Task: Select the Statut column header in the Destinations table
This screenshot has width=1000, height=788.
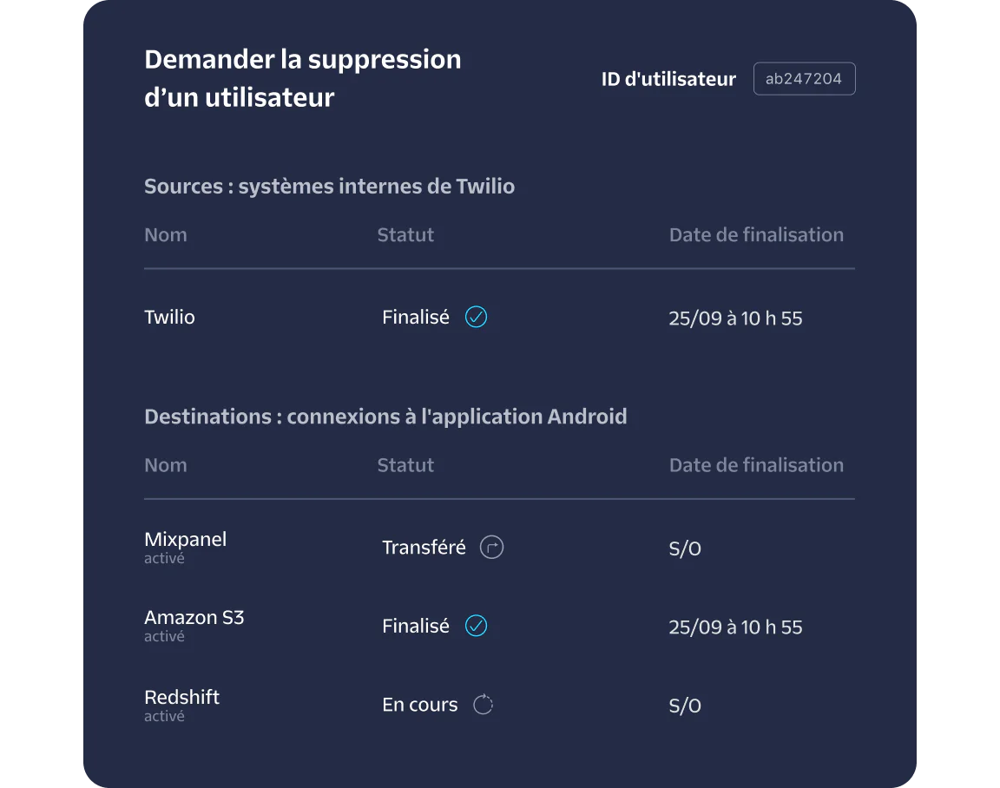Action: [405, 465]
